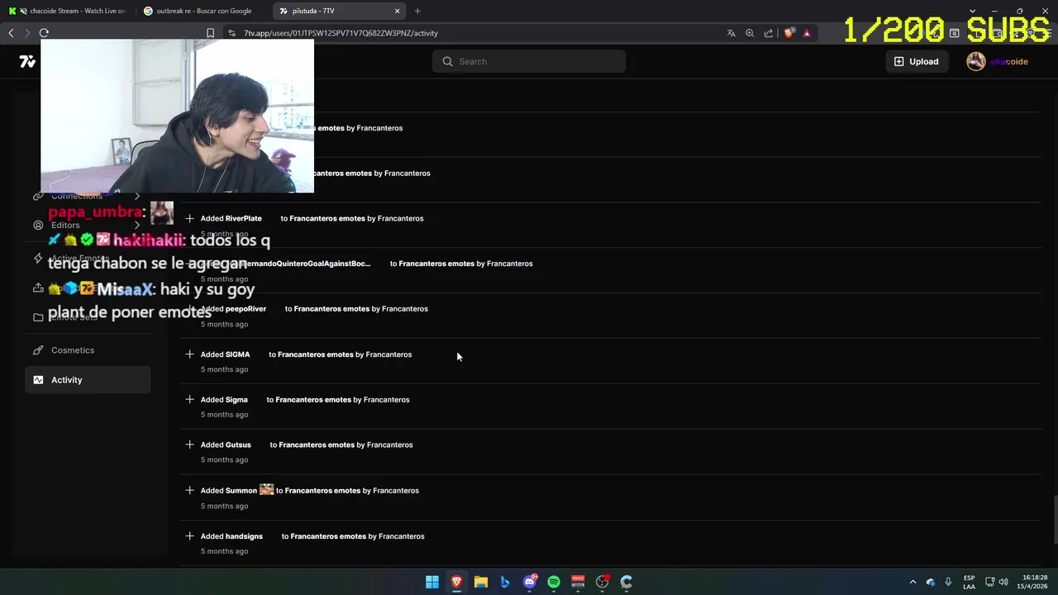
Task: Click ESP LAA language indicator
Action: tap(969, 582)
